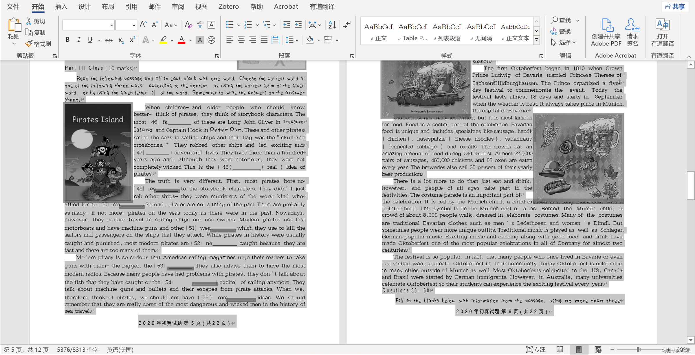Apply the 列表段落 style

[x=447, y=31]
